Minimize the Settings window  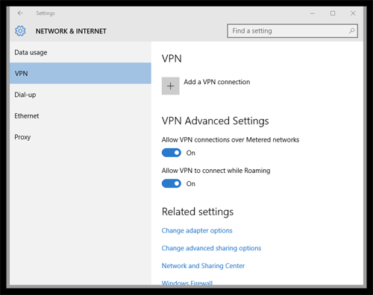[x=313, y=13]
